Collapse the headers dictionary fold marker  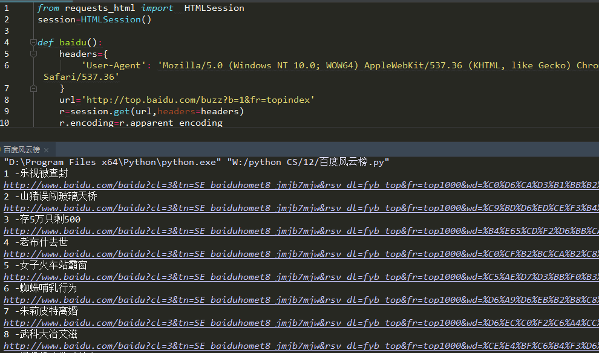click(32, 54)
